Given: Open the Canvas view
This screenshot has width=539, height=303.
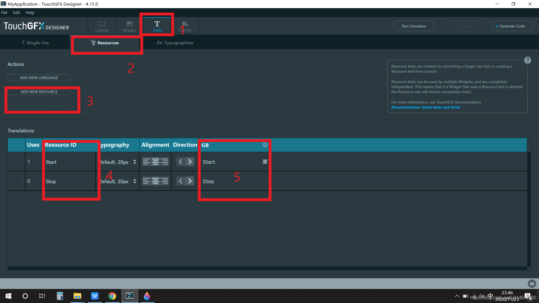Looking at the screenshot, I should point(101,26).
